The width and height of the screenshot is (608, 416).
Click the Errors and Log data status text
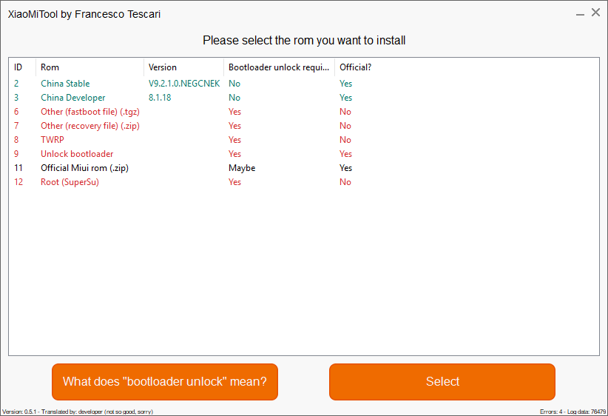(572, 412)
